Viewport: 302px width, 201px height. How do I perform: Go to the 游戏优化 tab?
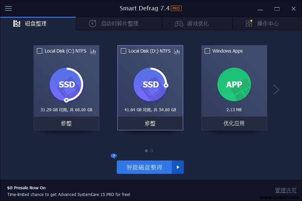point(197,23)
